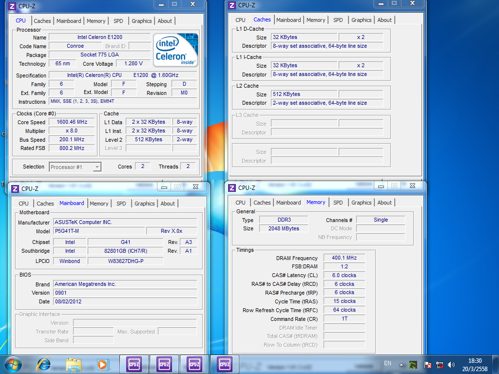499x374 pixels.
Task: Click the DRAM Frequency value field
Action: point(344,258)
